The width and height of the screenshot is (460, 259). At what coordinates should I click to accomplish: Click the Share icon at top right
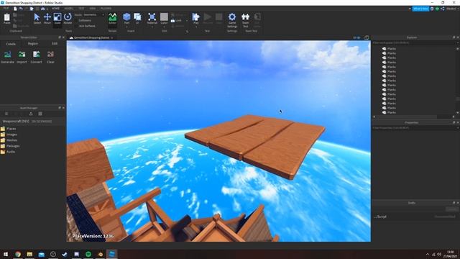click(443, 9)
